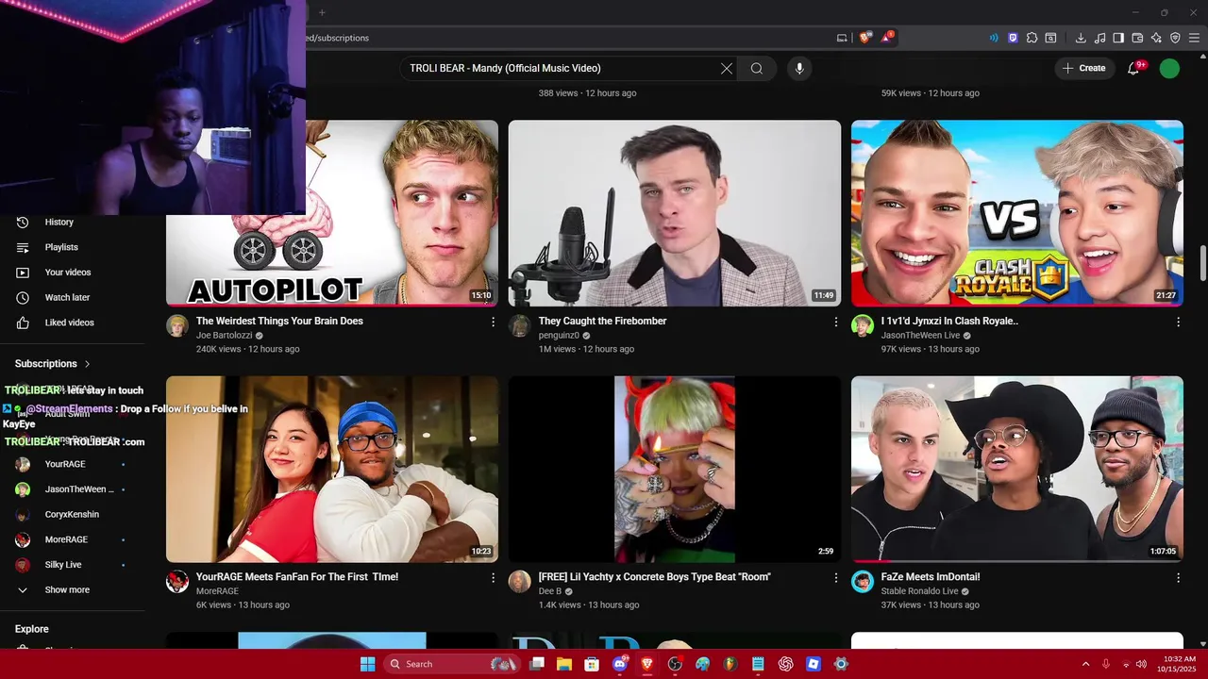Click the page vertical scrollbar
This screenshot has width=1208, height=679.
point(1202,264)
